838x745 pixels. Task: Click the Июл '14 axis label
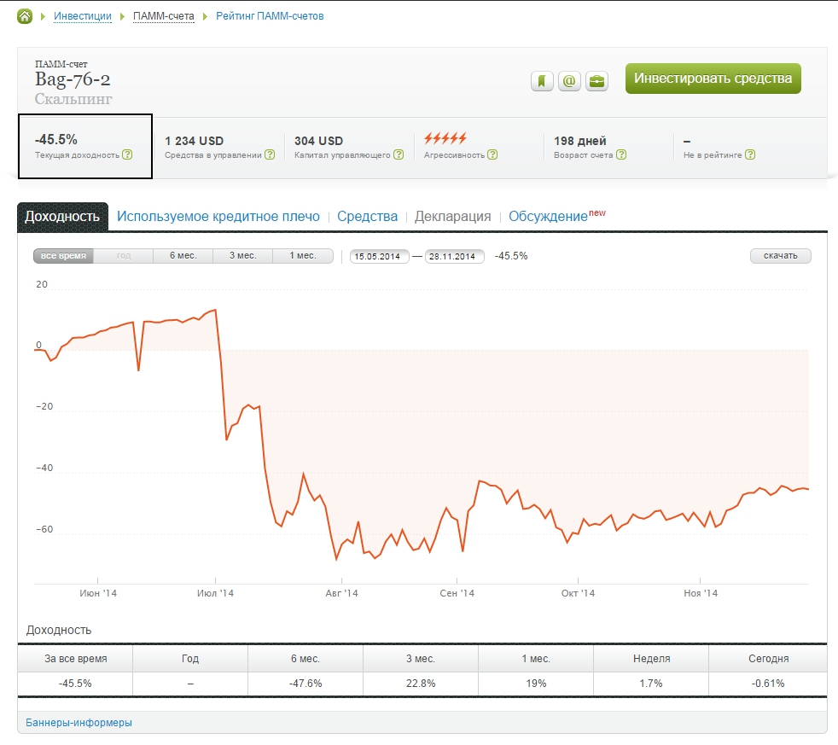pos(215,593)
